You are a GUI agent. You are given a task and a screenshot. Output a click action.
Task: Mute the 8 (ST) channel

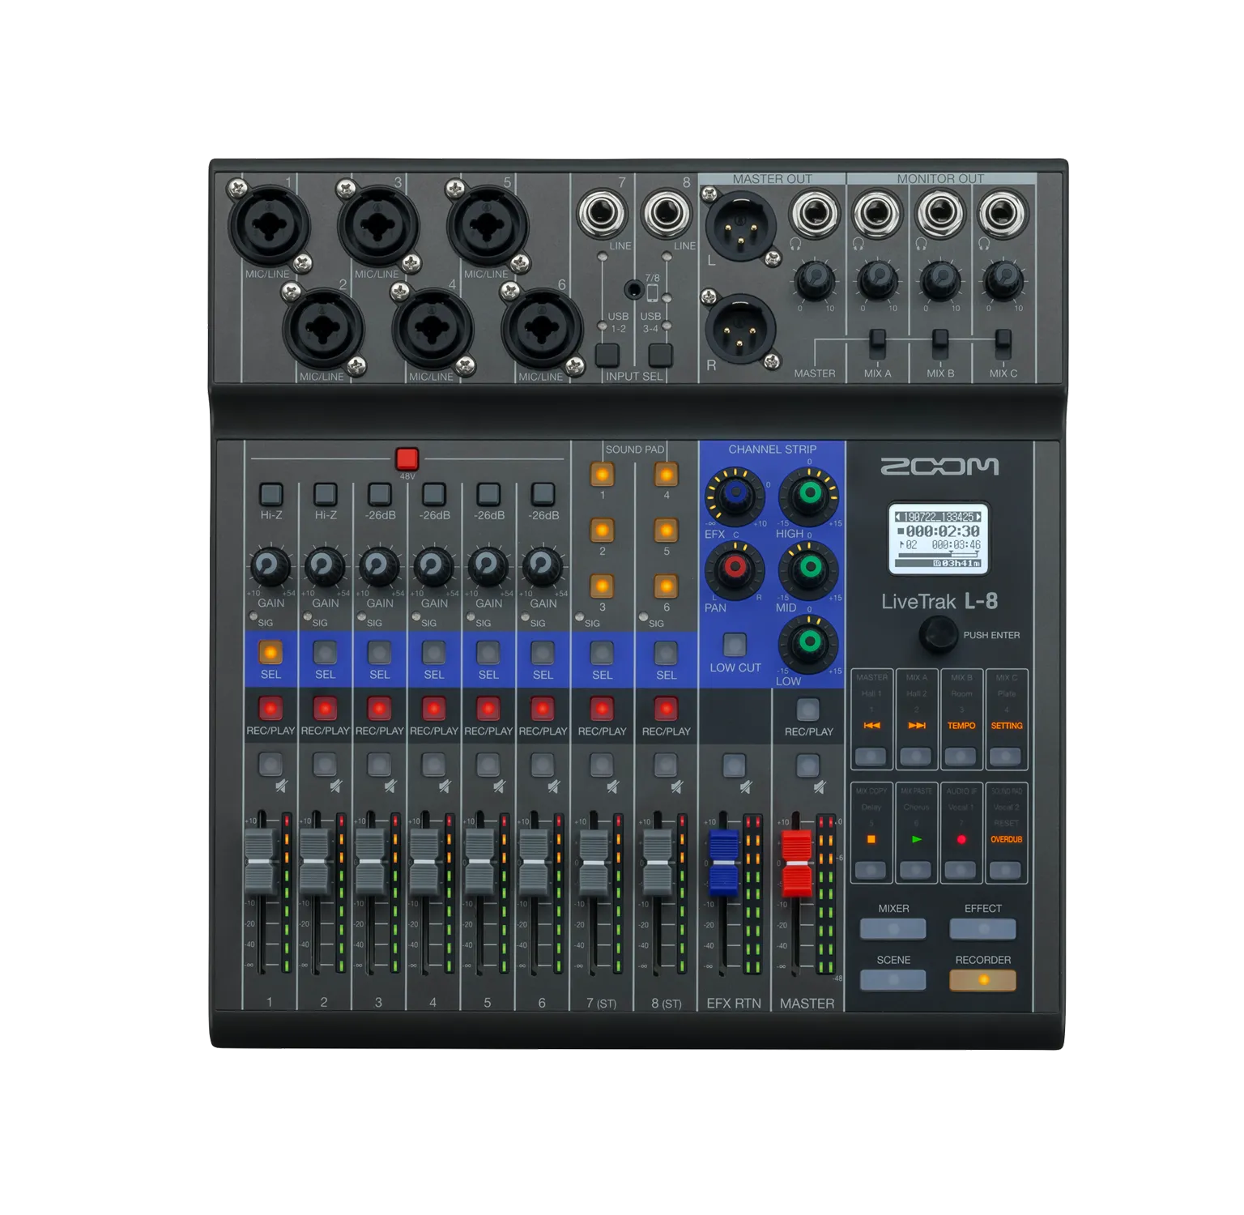coord(666,764)
